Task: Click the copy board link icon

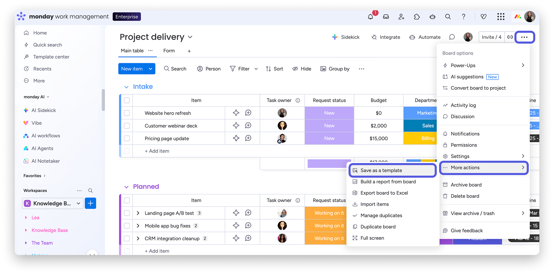Action: coord(510,37)
